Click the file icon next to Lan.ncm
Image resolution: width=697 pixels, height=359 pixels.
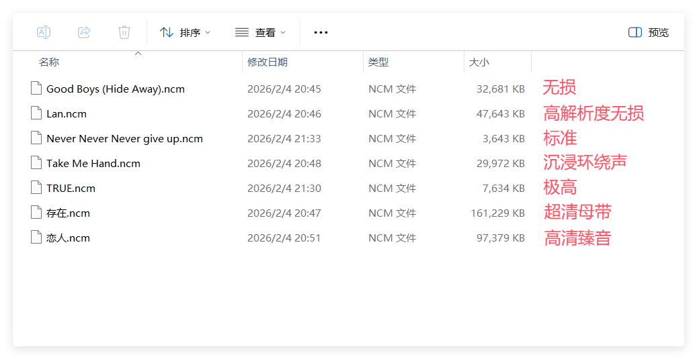pyautogui.click(x=36, y=113)
